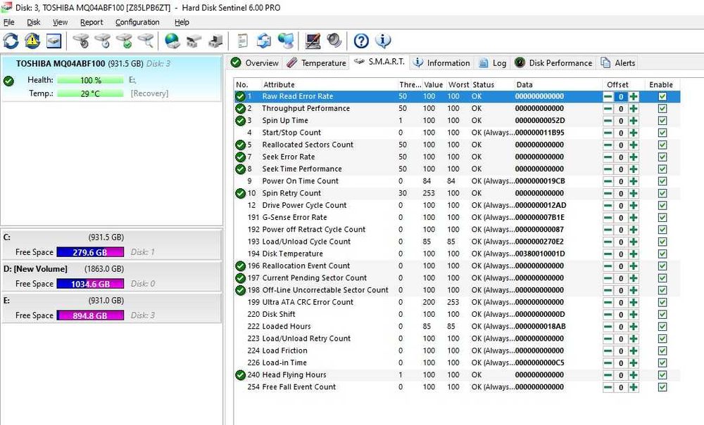The height and width of the screenshot is (425, 704).
Task: Open the Disk menu
Action: [33, 22]
